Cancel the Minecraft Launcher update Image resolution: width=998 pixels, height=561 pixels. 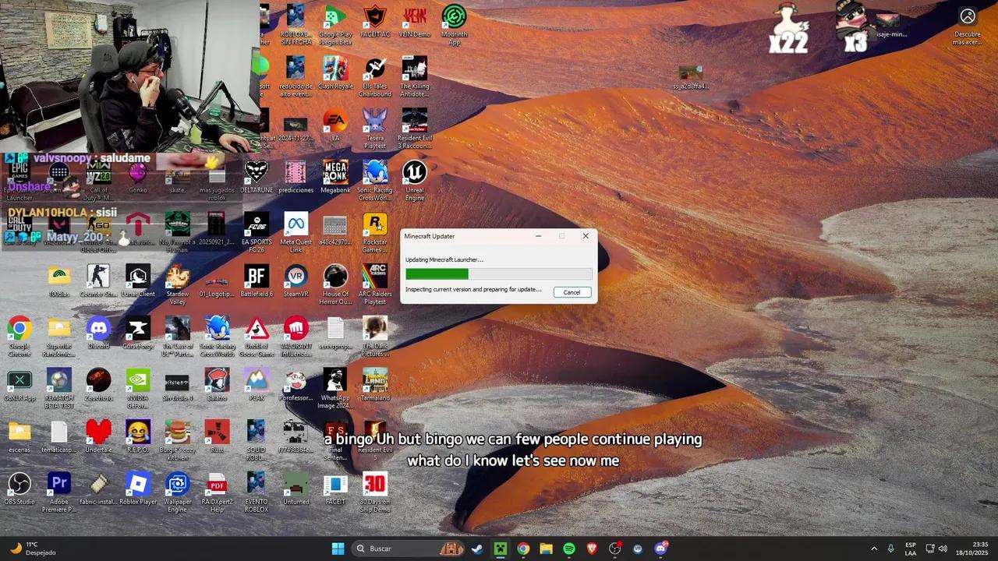(572, 292)
